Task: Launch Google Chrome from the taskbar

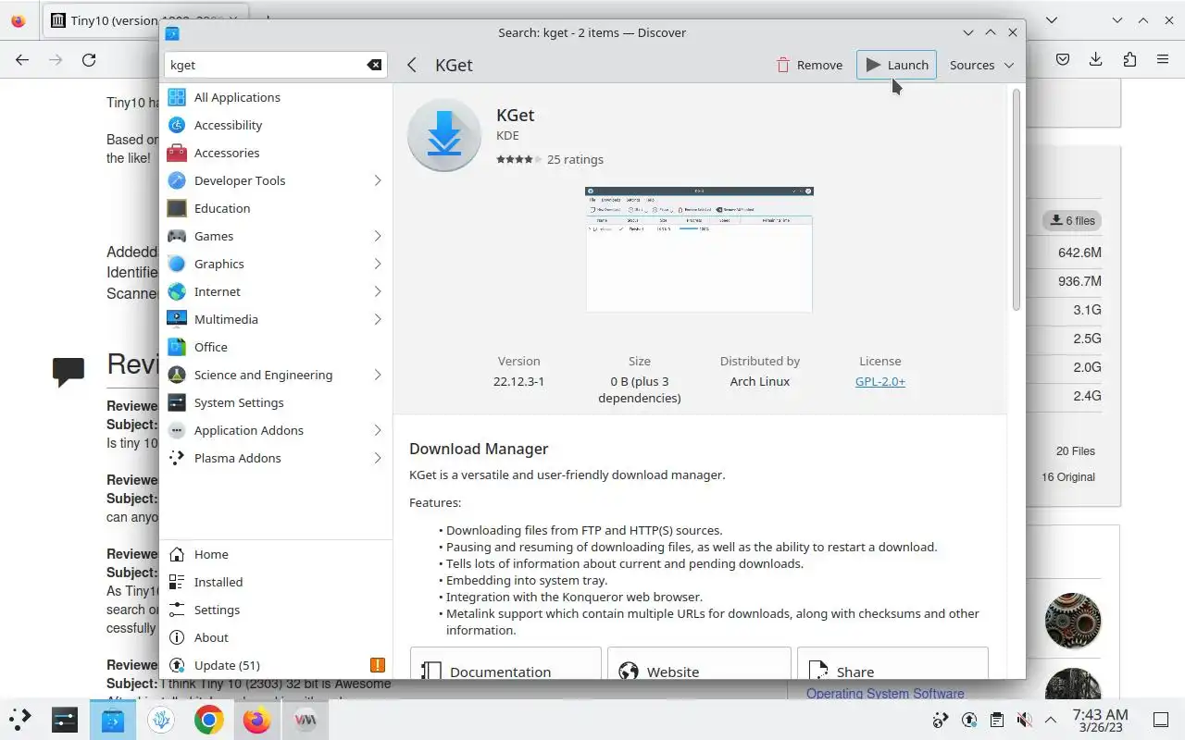Action: 209,720
